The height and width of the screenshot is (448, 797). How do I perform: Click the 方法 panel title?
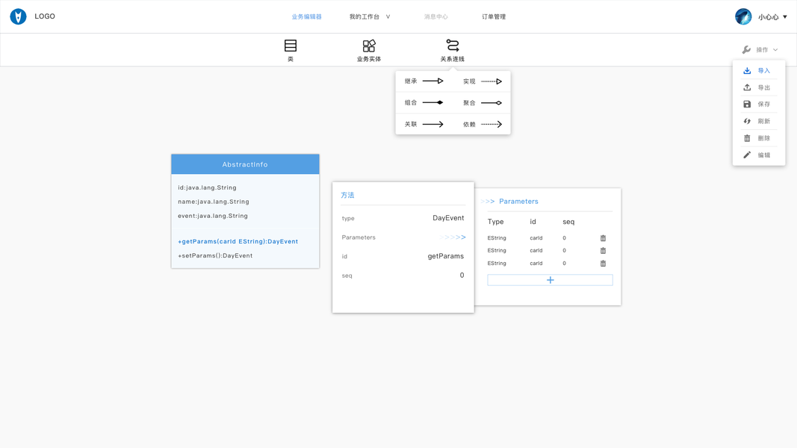[347, 195]
